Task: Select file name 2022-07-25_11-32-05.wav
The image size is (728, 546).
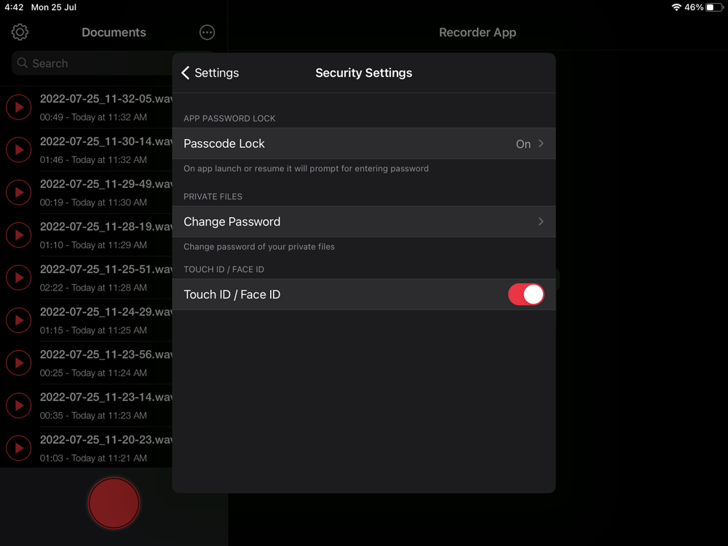Action: (x=106, y=99)
